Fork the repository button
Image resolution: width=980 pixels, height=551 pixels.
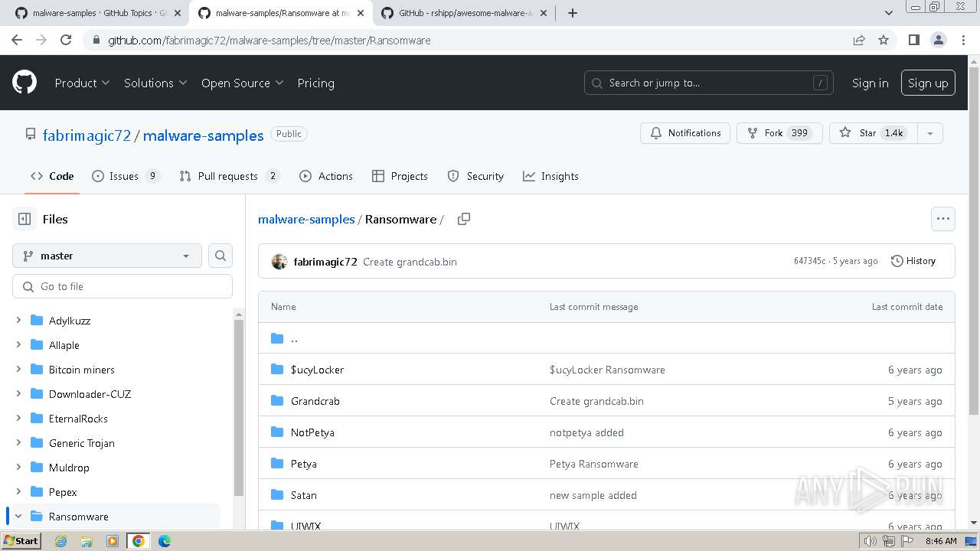779,132
